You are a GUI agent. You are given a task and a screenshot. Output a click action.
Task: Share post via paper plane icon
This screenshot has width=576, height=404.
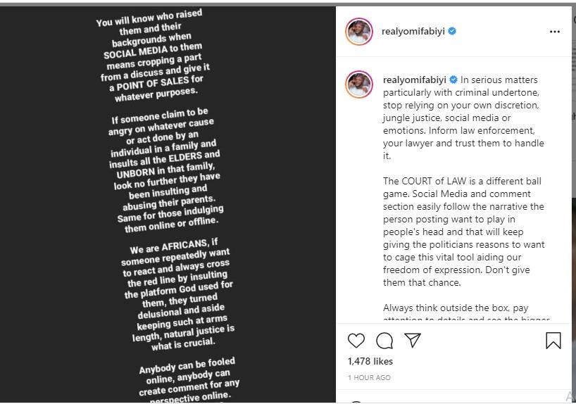pyautogui.click(x=413, y=341)
